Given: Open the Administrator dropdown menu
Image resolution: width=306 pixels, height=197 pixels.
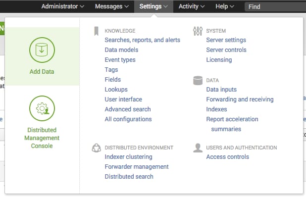Looking at the screenshot, I should click(x=63, y=6).
